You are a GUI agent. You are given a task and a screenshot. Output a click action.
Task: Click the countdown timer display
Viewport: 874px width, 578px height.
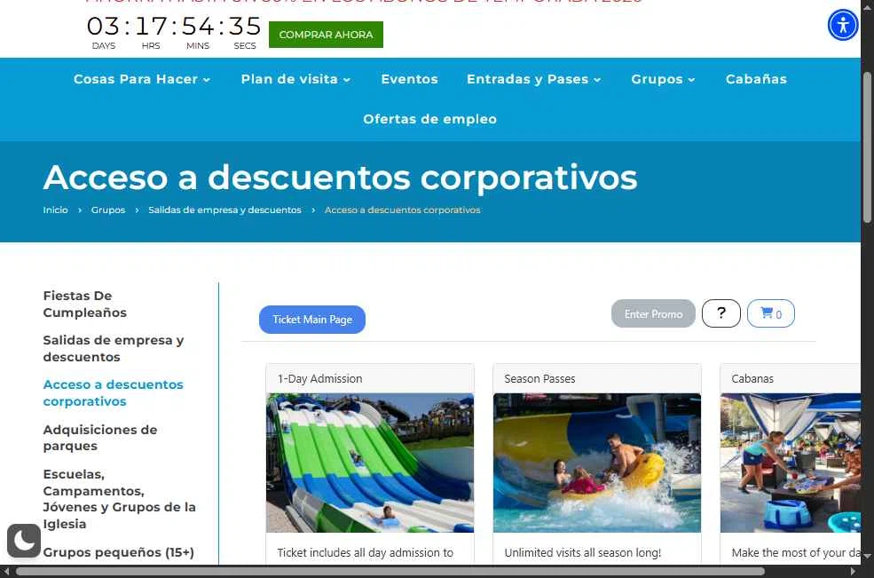point(174,32)
